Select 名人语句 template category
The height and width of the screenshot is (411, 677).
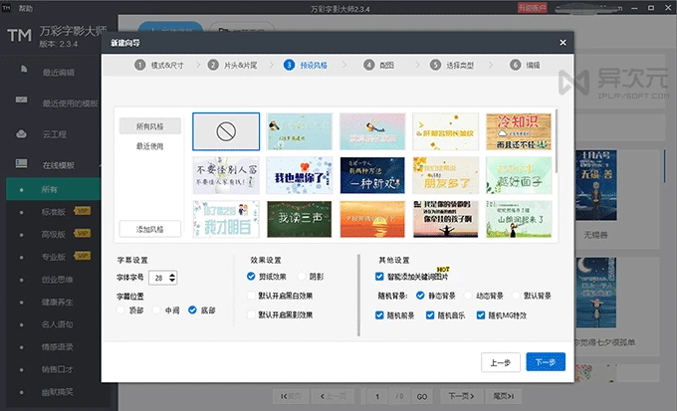(57, 324)
